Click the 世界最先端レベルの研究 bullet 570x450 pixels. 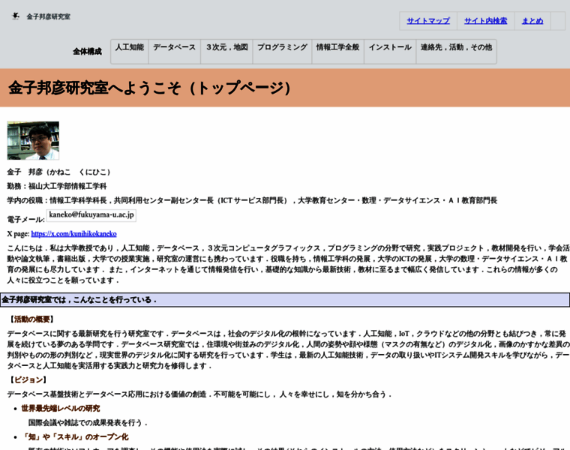click(60, 409)
